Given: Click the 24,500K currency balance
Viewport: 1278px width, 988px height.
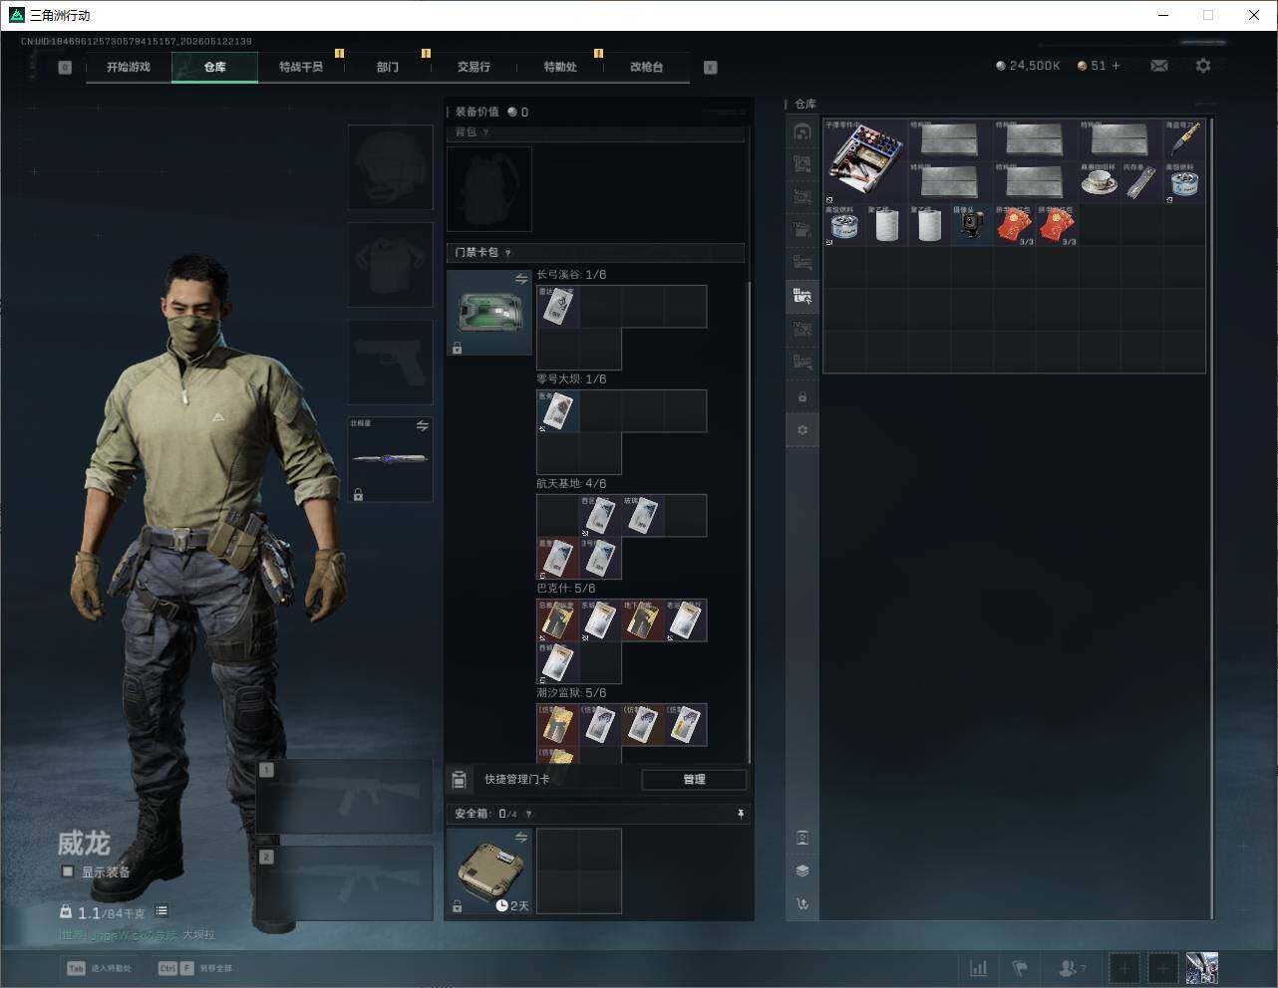Looking at the screenshot, I should [1028, 66].
